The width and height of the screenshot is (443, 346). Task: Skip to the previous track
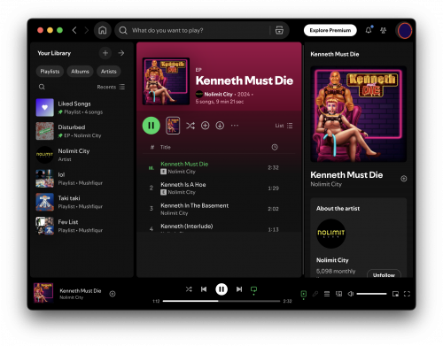pos(204,289)
